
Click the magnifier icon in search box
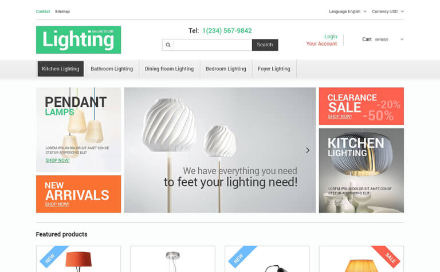[168, 45]
